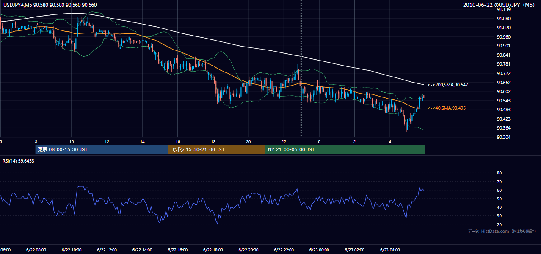This screenshot has width=541, height=254.
Task: Click the 90.901 price axis label
Action: [504, 46]
